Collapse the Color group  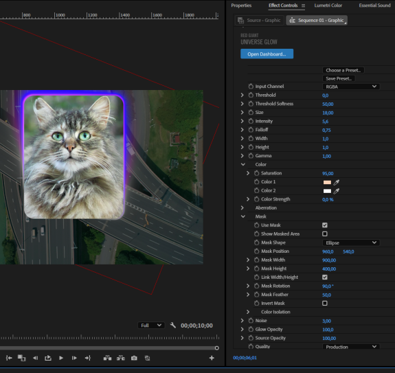(243, 164)
